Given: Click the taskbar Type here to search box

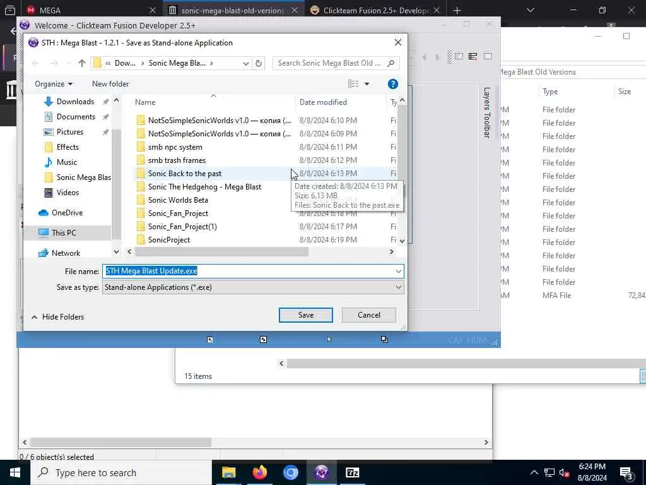Looking at the screenshot, I should click(x=120, y=472).
